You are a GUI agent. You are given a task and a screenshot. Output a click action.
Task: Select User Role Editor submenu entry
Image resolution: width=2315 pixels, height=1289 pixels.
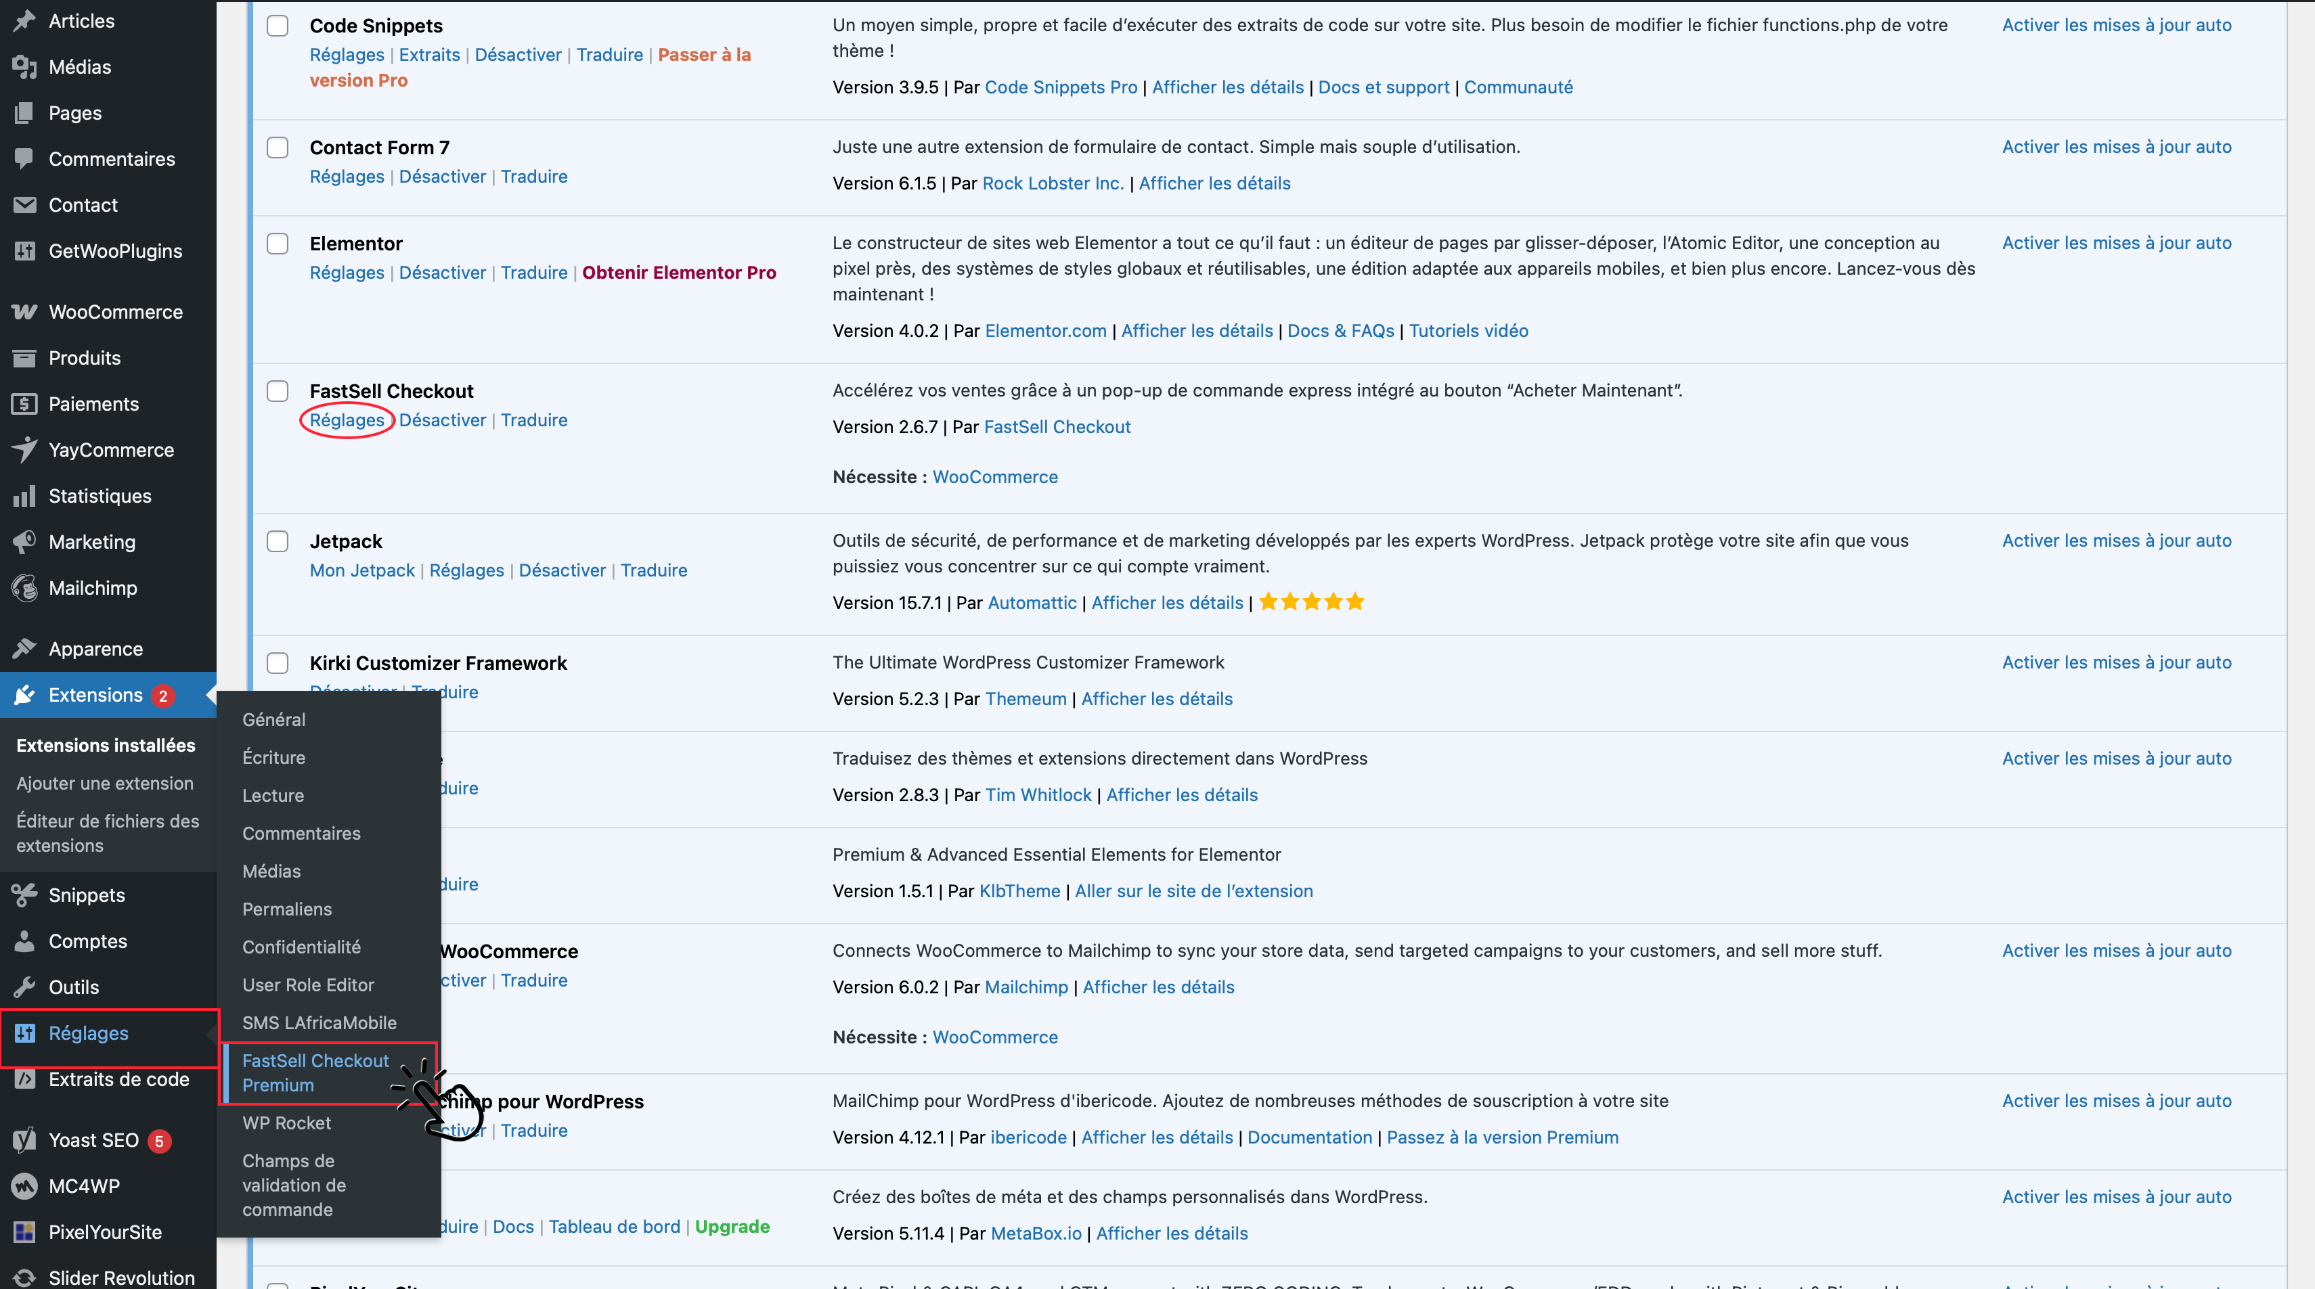(308, 985)
